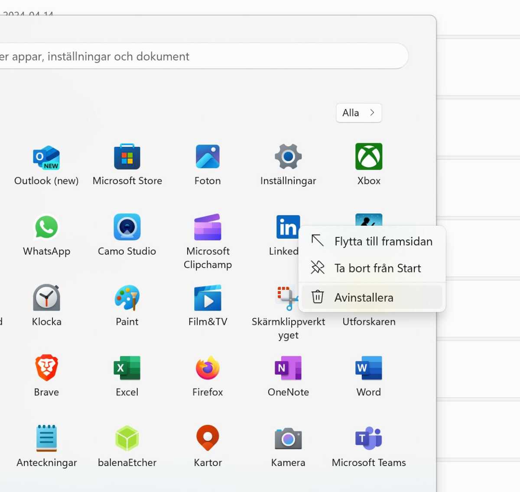
Task: Launch Microsoft Teams
Action: tap(369, 438)
